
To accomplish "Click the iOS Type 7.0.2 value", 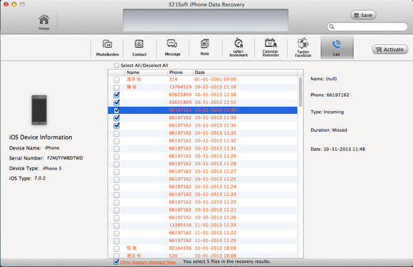I will [x=40, y=178].
